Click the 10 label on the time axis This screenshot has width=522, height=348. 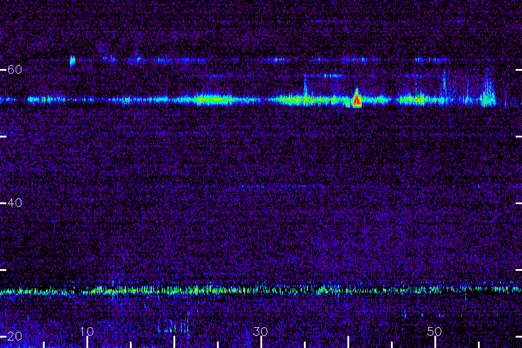tap(87, 331)
